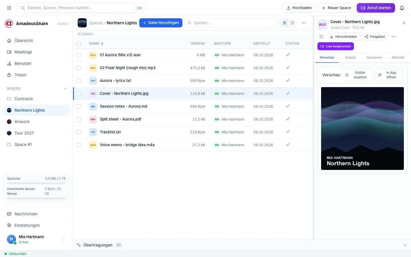The height and width of the screenshot is (257, 411).
Task: Click the Northern Lights cover preview image
Action: coord(362,128)
